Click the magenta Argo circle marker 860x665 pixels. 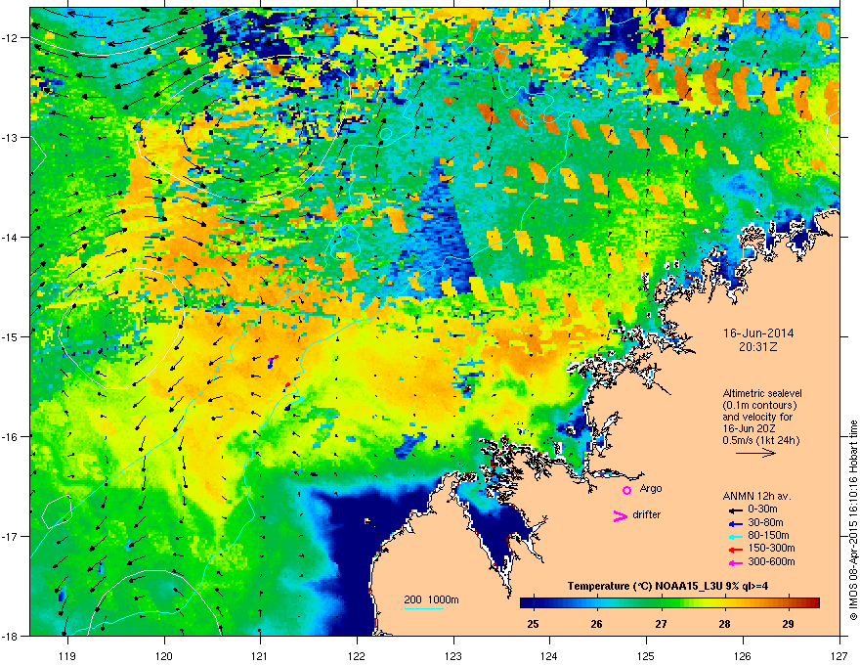626,490
